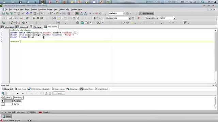This screenshot has height=122, width=218.
Task: Select the CodeXpert tab
Action: [73, 89]
